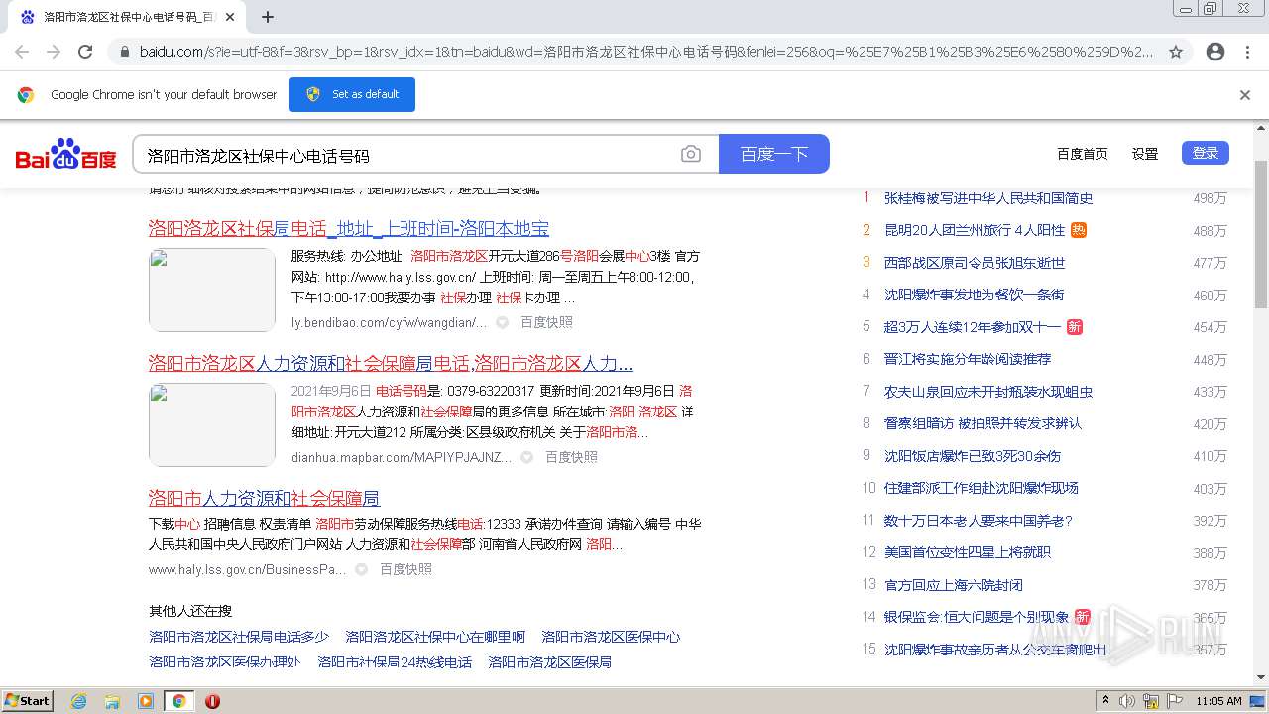Click the browser back arrow

click(x=22, y=52)
